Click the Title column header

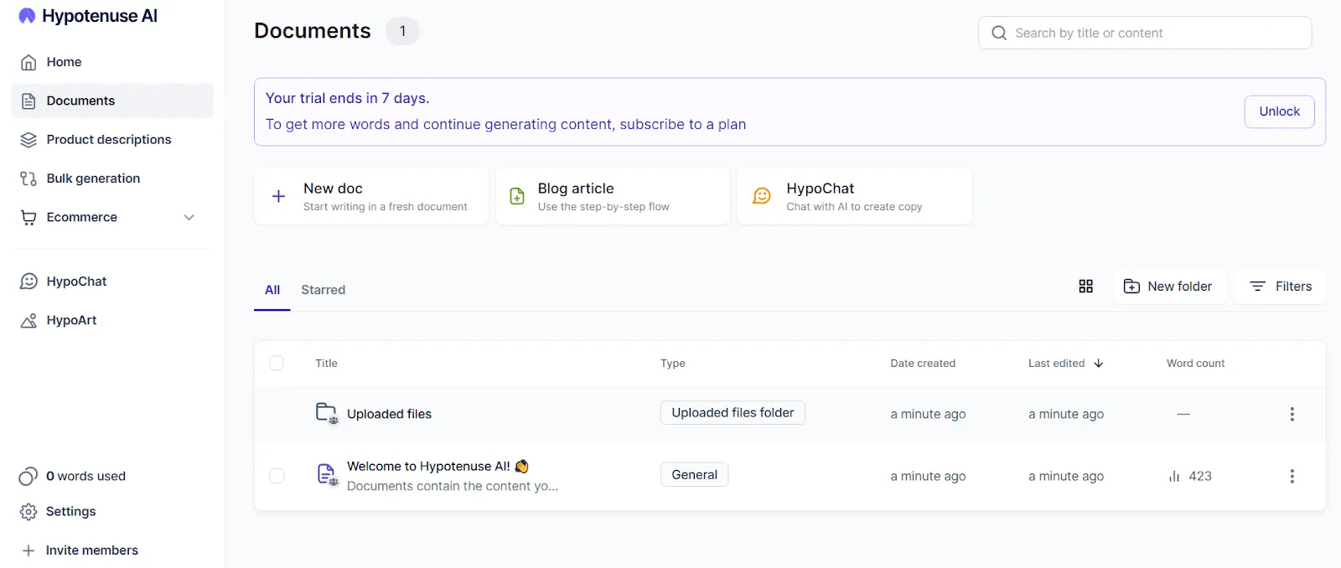click(x=326, y=364)
